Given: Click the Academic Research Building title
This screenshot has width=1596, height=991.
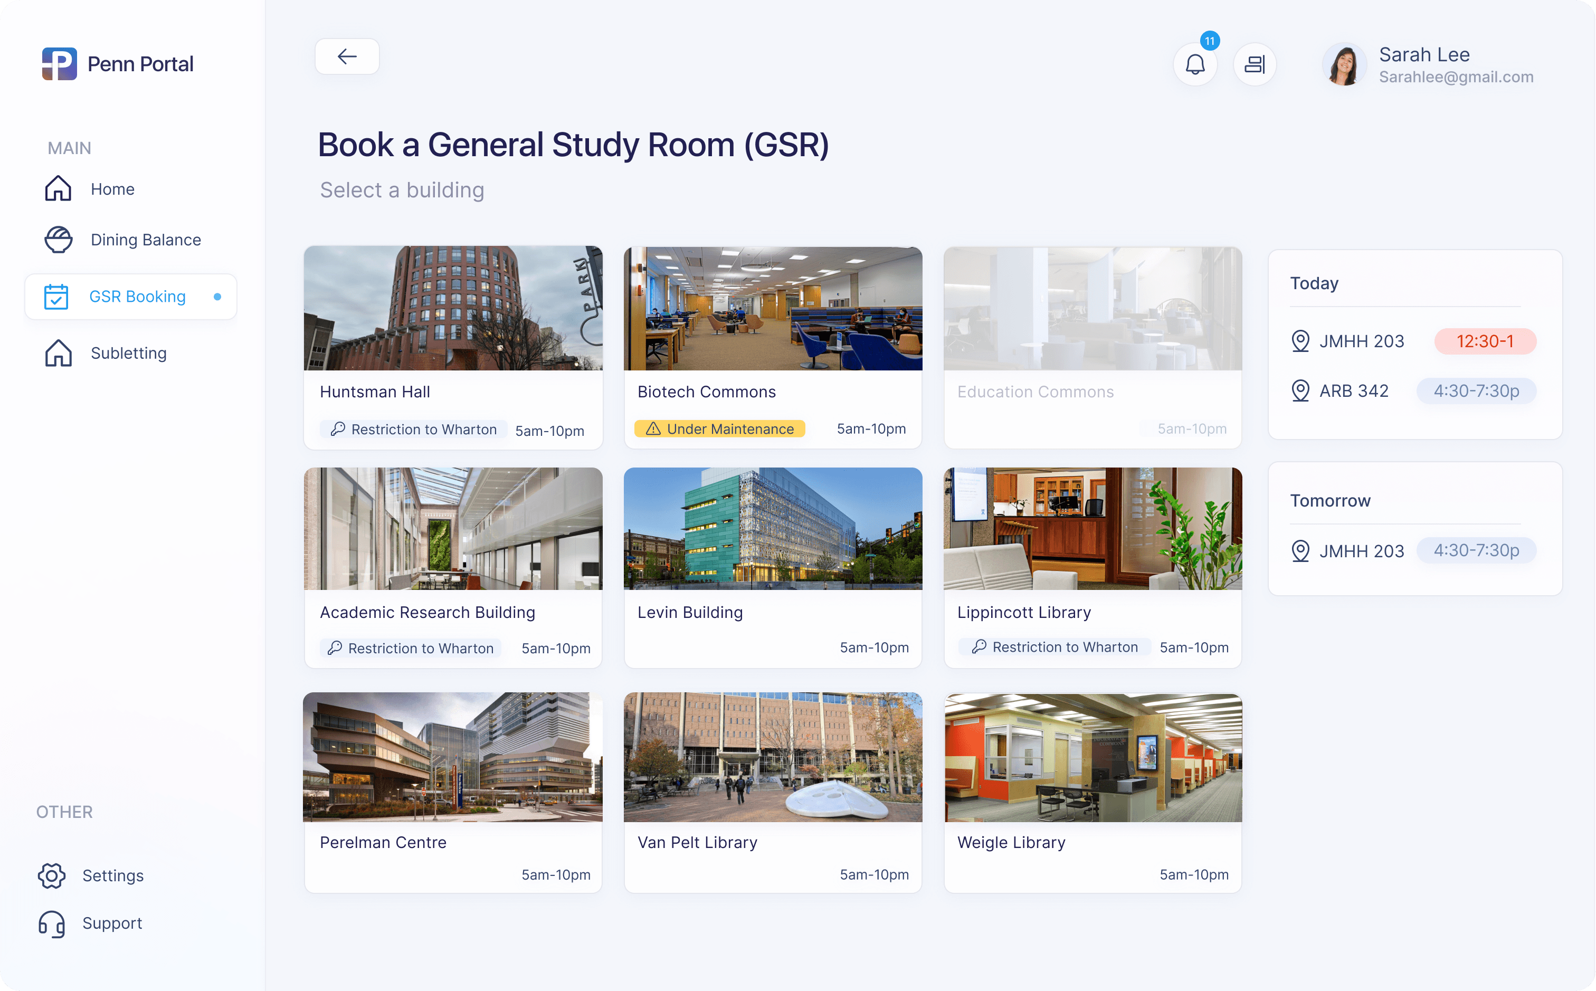Looking at the screenshot, I should click(x=427, y=612).
